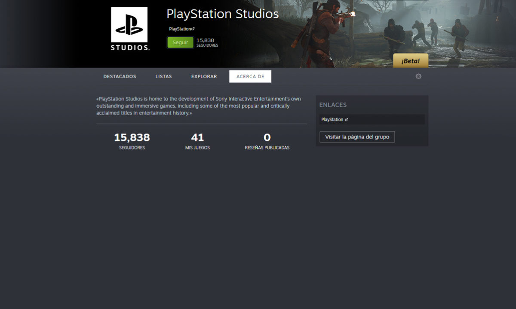Viewport: 516px width, 309px height.
Task: Click the PlayStation Studios logo image
Action: tap(129, 29)
